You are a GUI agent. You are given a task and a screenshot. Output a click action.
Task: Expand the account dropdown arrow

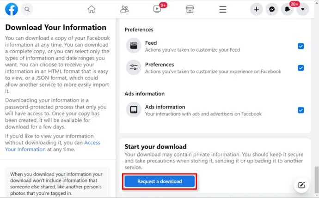303,9
